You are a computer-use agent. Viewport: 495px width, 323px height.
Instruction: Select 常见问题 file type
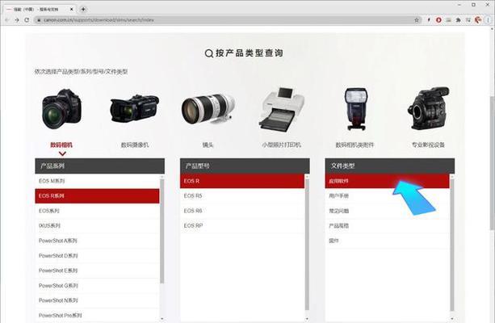pyautogui.click(x=388, y=211)
